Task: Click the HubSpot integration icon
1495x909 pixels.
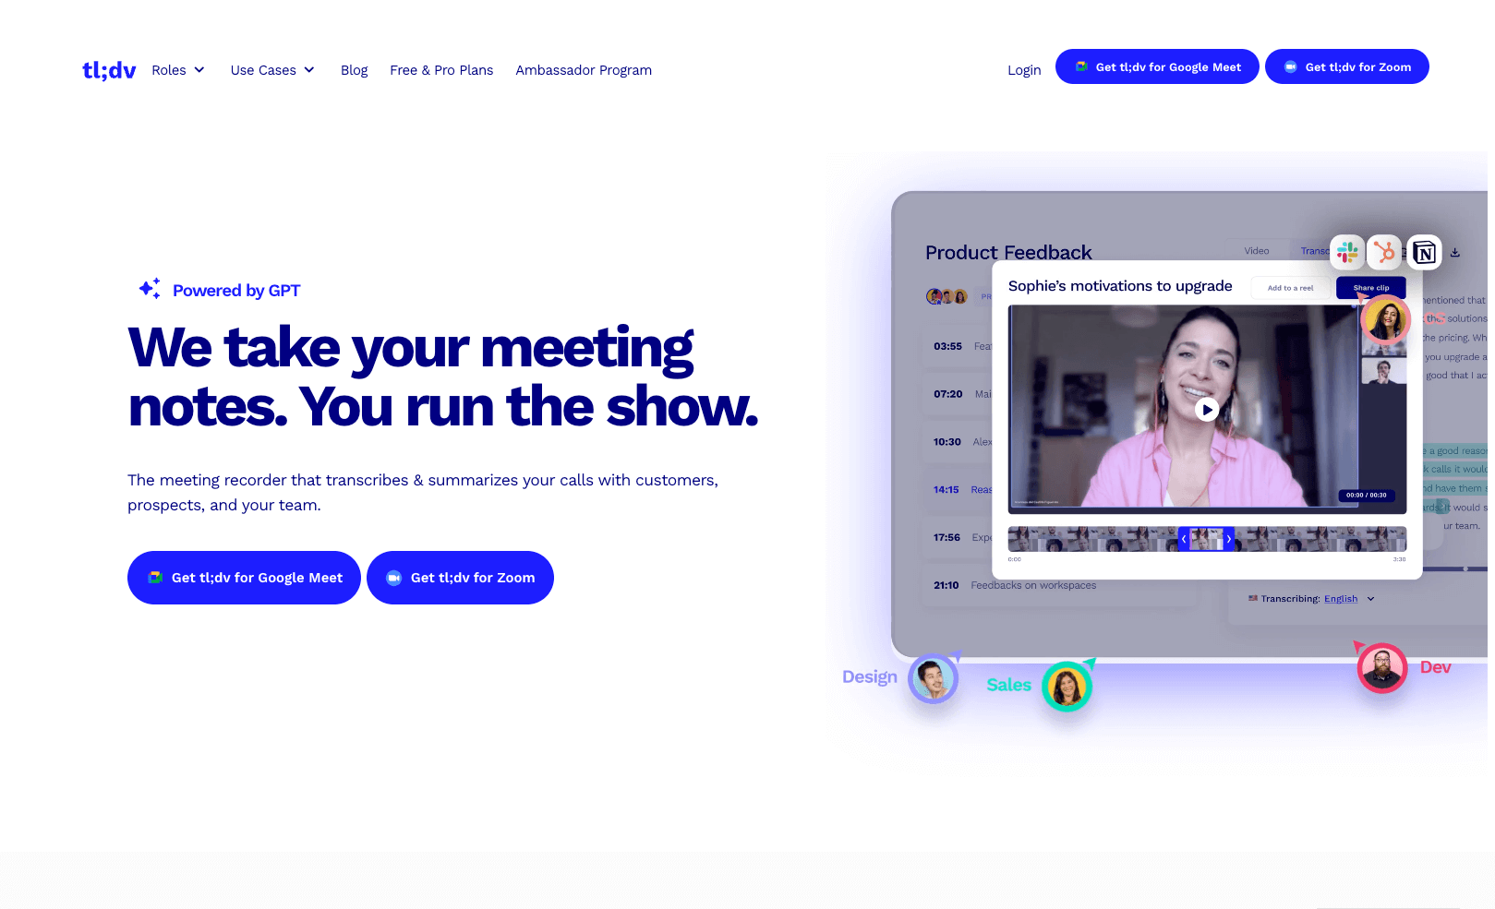Action: tap(1384, 251)
